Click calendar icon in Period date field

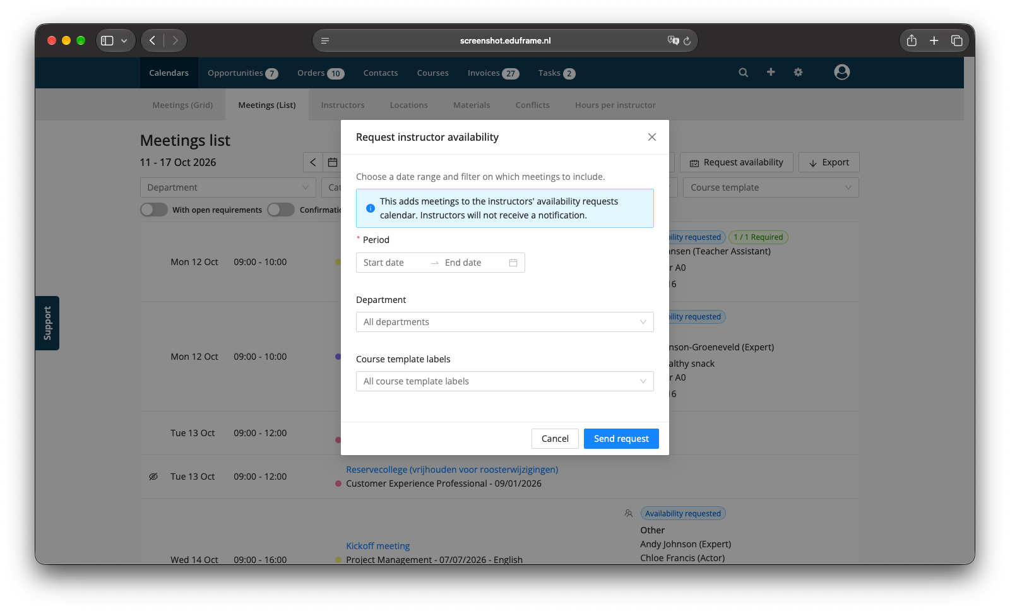(513, 263)
